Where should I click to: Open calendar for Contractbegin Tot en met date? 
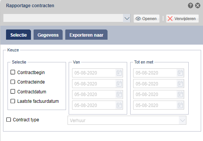click(x=180, y=73)
